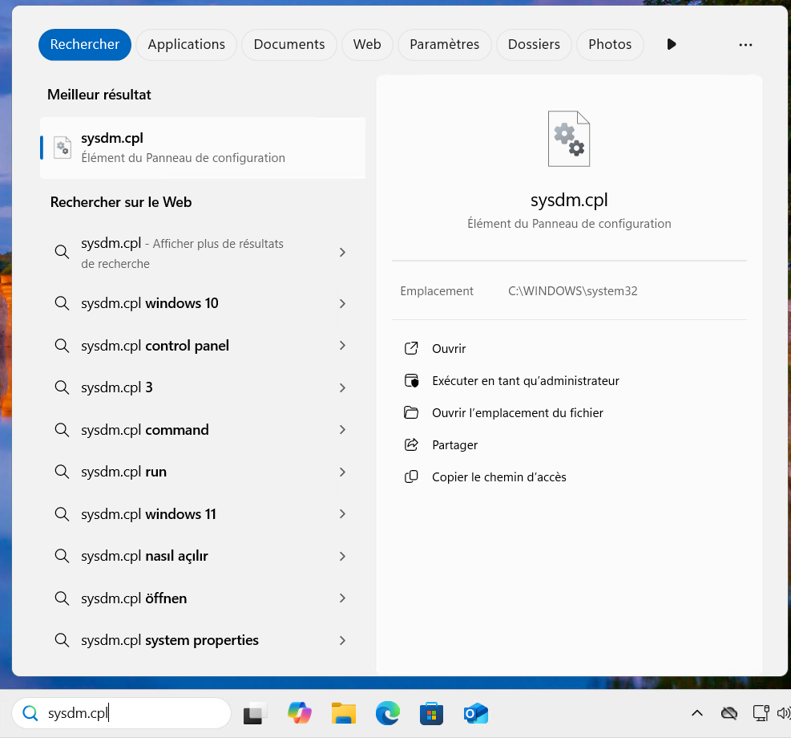Screen dimensions: 791x738
Task: Click 'Ouvrir l'emplacement du fichier' link
Action: coord(517,413)
